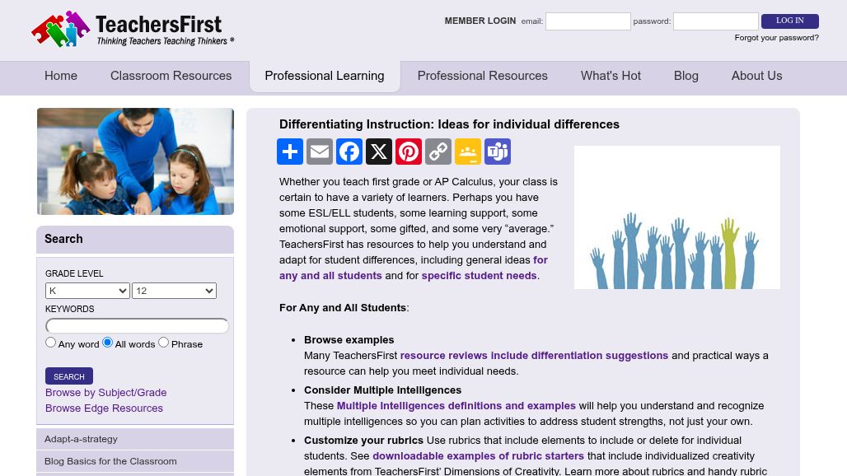Open the ending grade level dropdown showing 12
Screen dimensions: 847x476
point(174,291)
